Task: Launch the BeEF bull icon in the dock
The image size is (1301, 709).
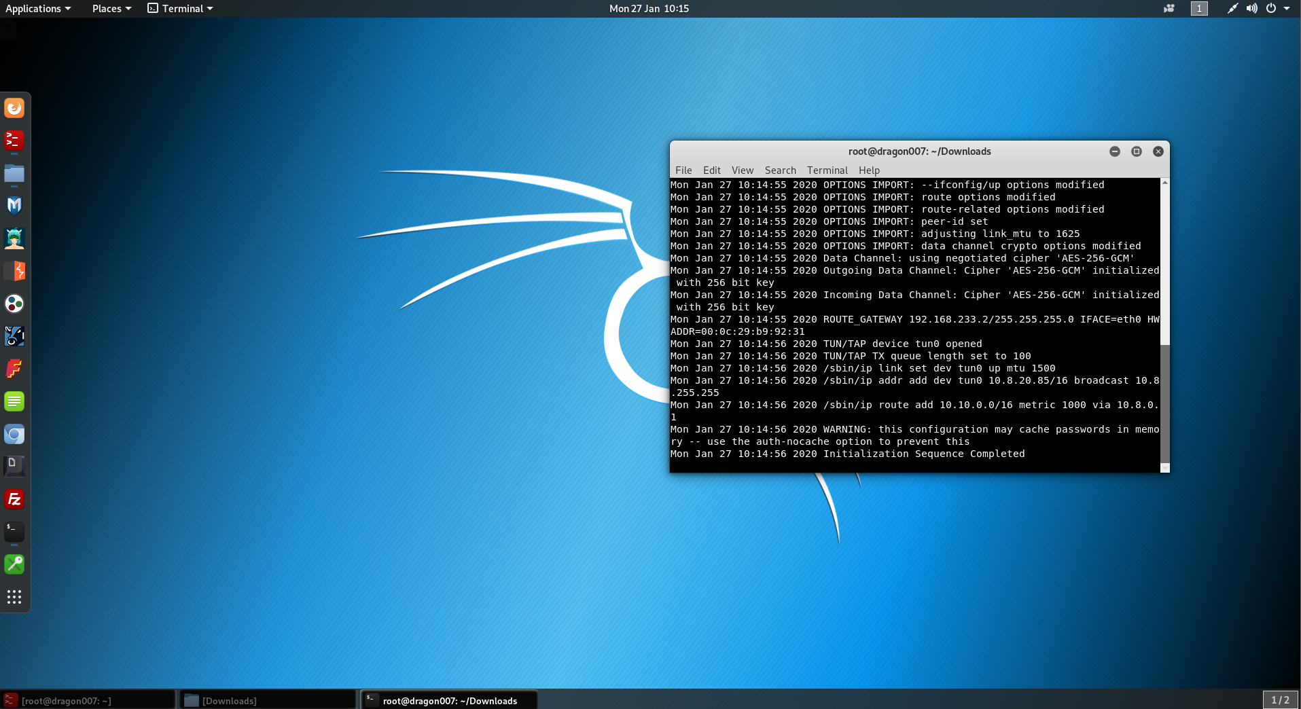Action: click(14, 336)
